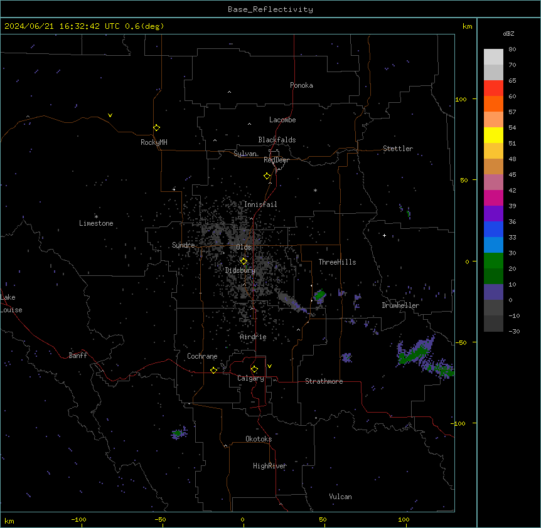Screen dimensions: 541x528
Task: Click the yellow diamond marker above Calgary label
Action: (x=255, y=369)
